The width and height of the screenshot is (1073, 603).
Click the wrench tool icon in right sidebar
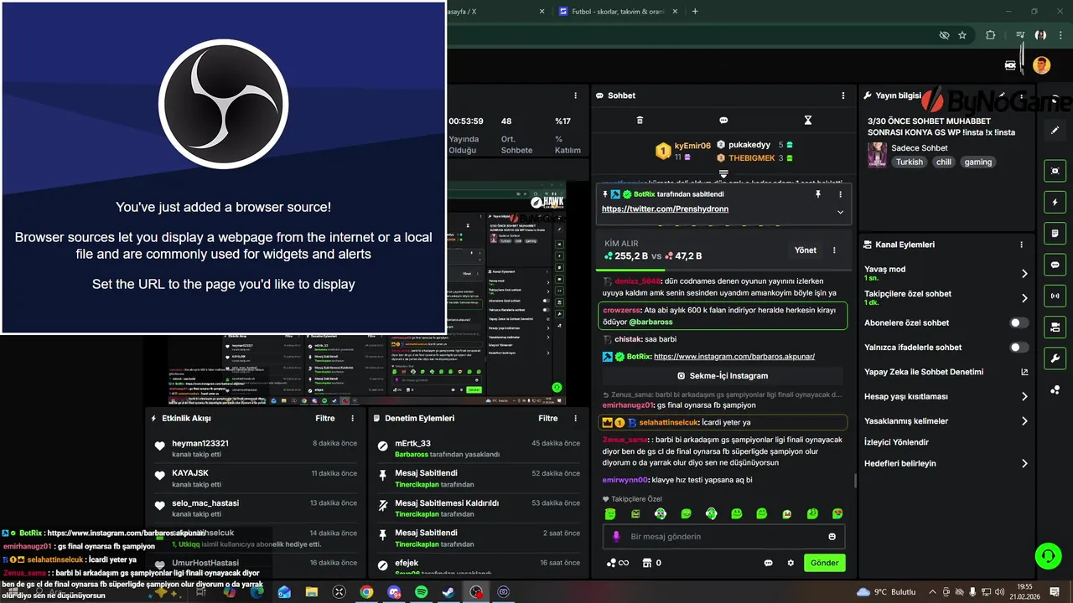coord(1055,358)
